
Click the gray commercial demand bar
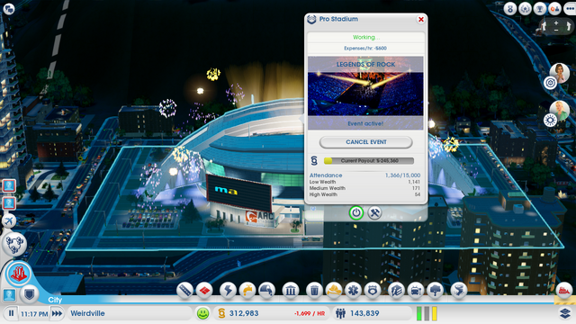point(427,314)
